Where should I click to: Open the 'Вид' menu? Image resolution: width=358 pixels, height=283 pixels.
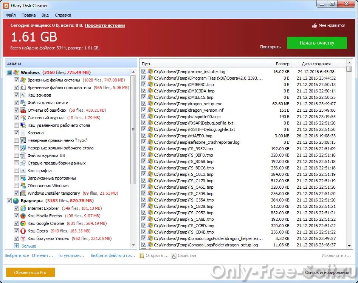point(45,15)
